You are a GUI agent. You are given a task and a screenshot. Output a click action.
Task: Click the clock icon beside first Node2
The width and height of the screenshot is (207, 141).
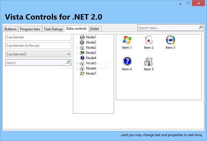click(x=82, y=42)
